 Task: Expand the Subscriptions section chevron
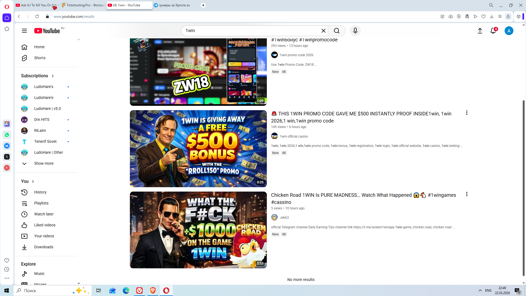tap(53, 76)
